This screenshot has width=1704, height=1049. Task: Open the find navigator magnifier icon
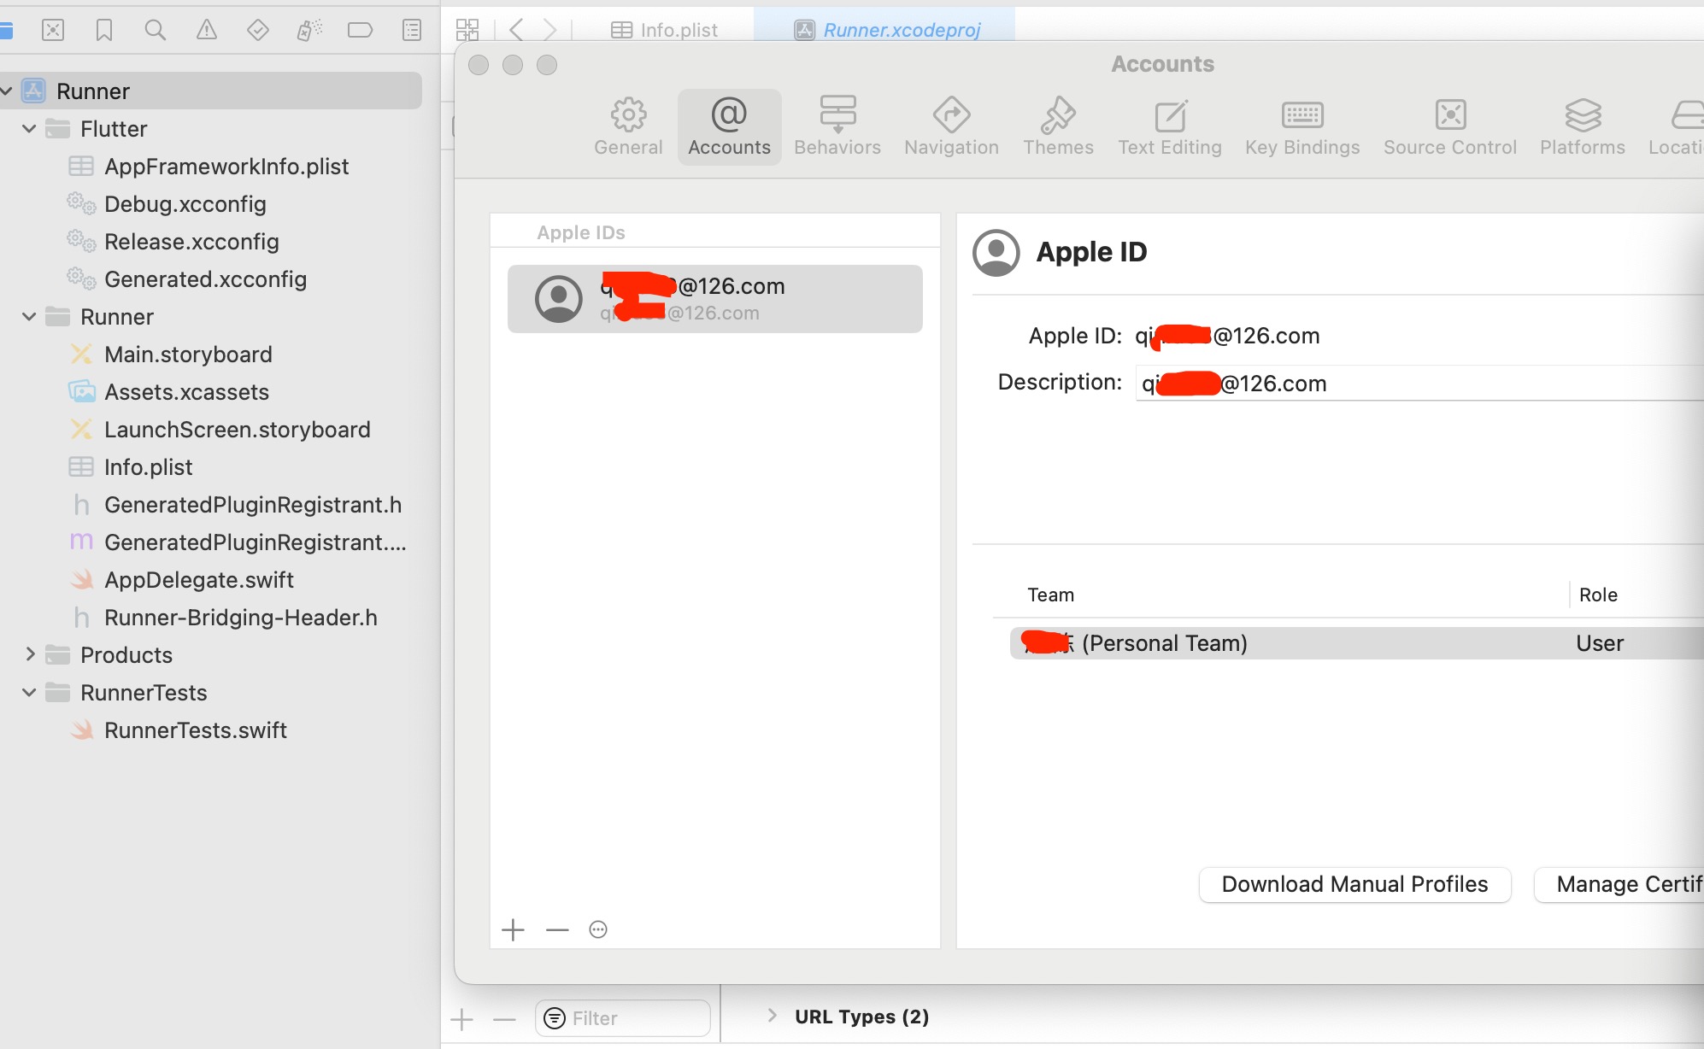(x=155, y=31)
